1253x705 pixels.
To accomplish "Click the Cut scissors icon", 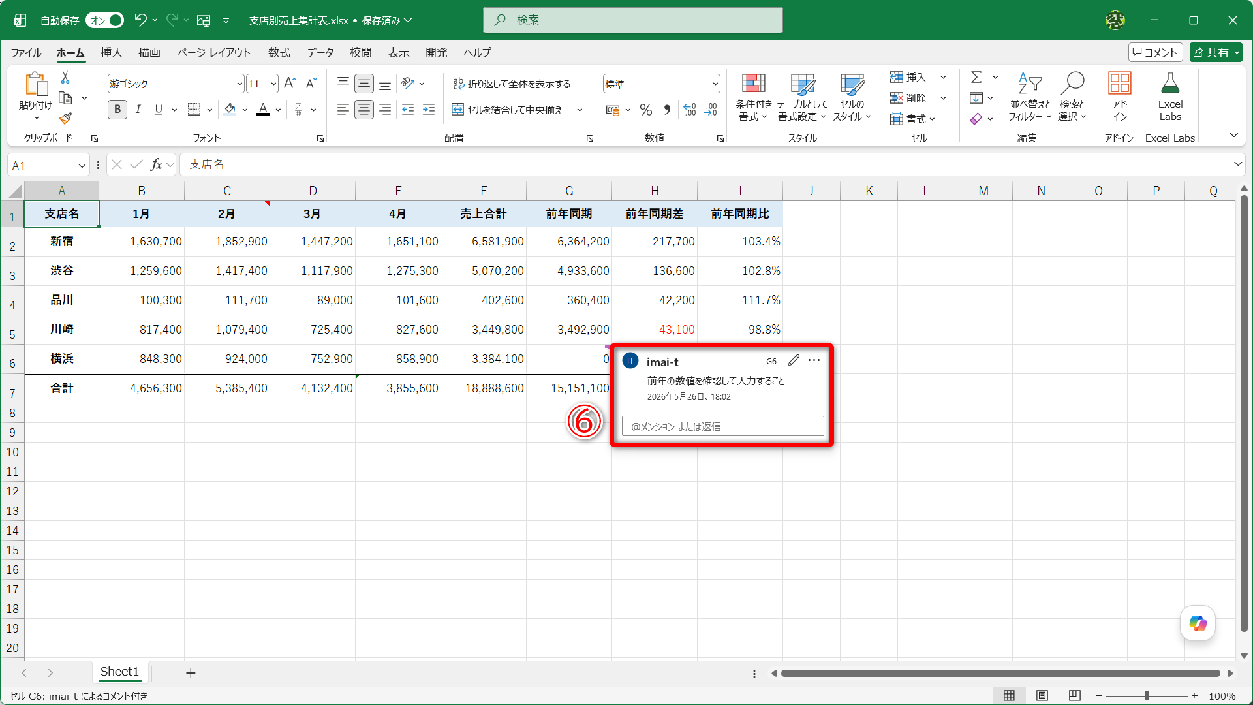I will click(65, 78).
